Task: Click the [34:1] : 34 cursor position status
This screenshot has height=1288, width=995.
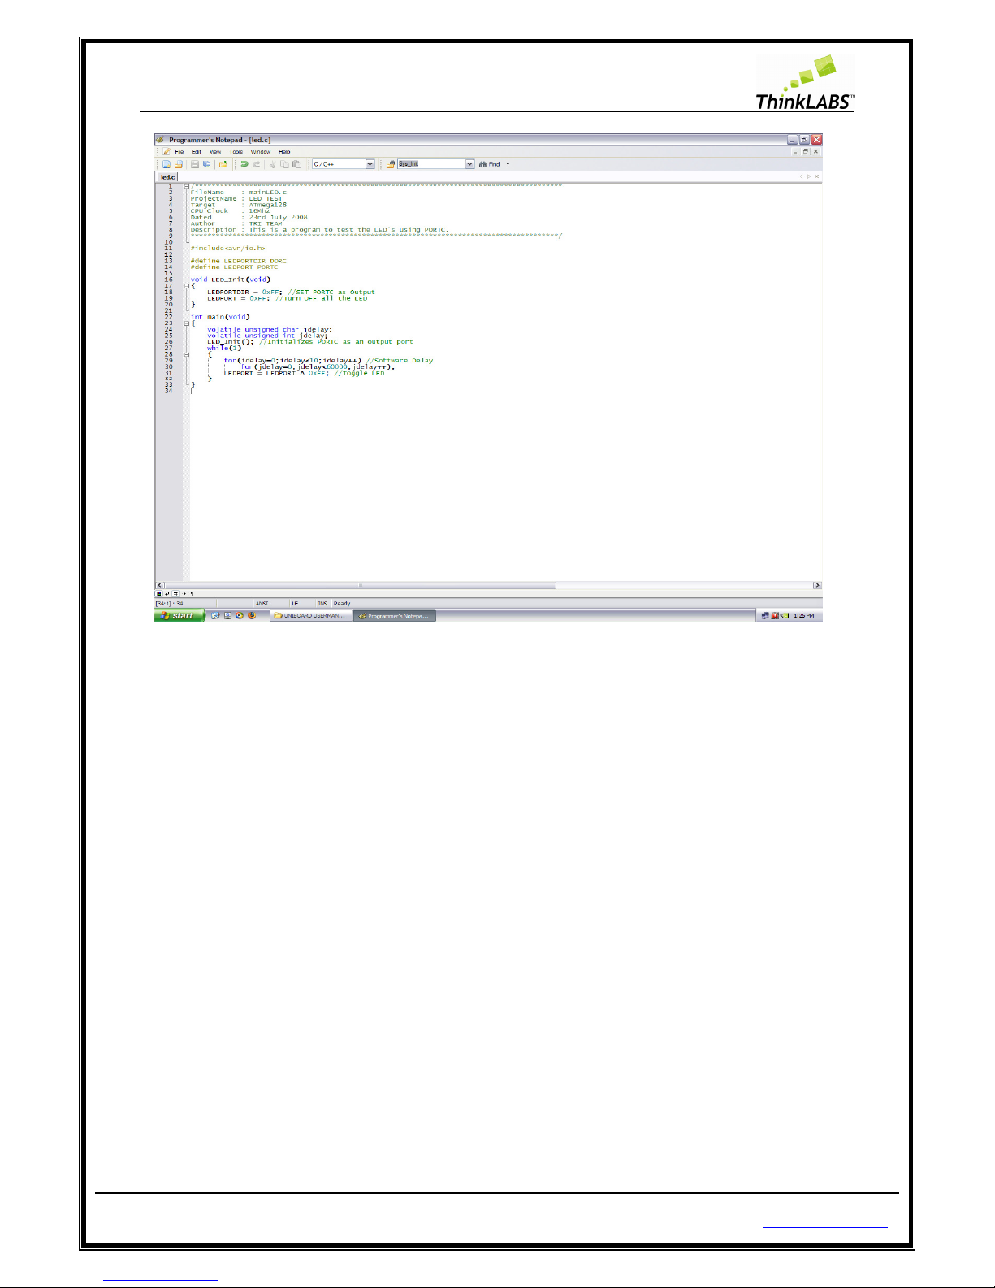Action: pyautogui.click(x=169, y=604)
